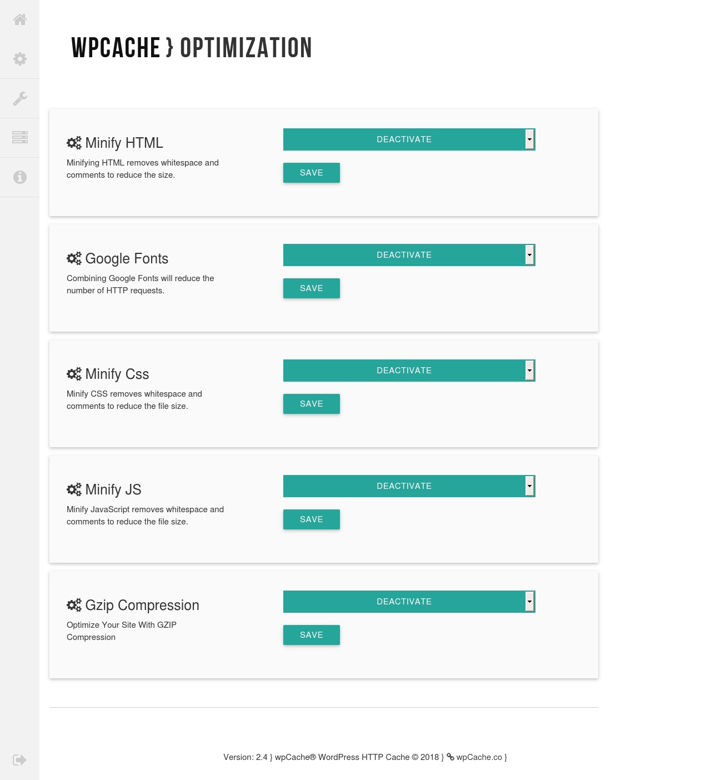Image resolution: width=711 pixels, height=780 pixels.
Task: Save the Google Fonts setting
Action: (312, 288)
